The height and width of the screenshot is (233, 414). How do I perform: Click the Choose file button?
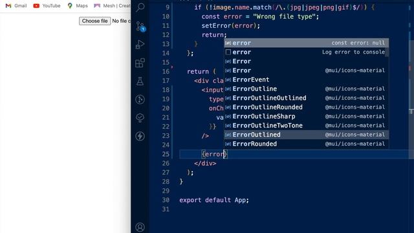95,21
